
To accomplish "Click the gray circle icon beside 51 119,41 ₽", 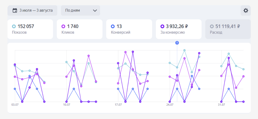I will point(212,26).
